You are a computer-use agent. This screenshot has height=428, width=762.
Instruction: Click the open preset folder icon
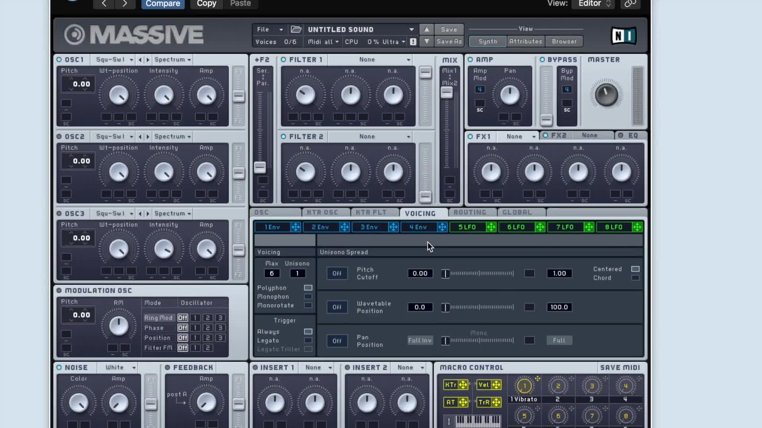(296, 29)
